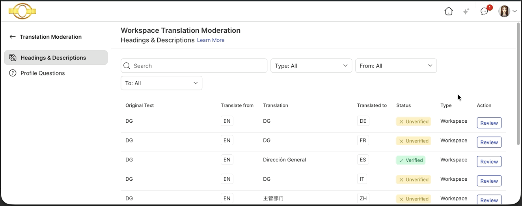Open the chat messages icon with badge
The height and width of the screenshot is (206, 522).
click(485, 11)
